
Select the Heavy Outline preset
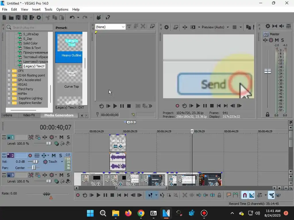(x=69, y=47)
